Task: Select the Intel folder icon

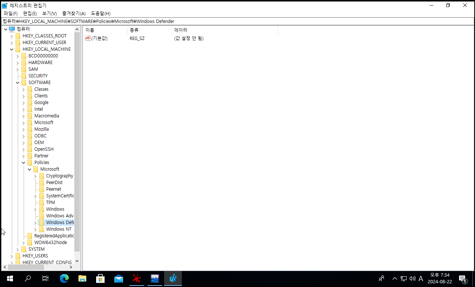Action: [x=30, y=109]
